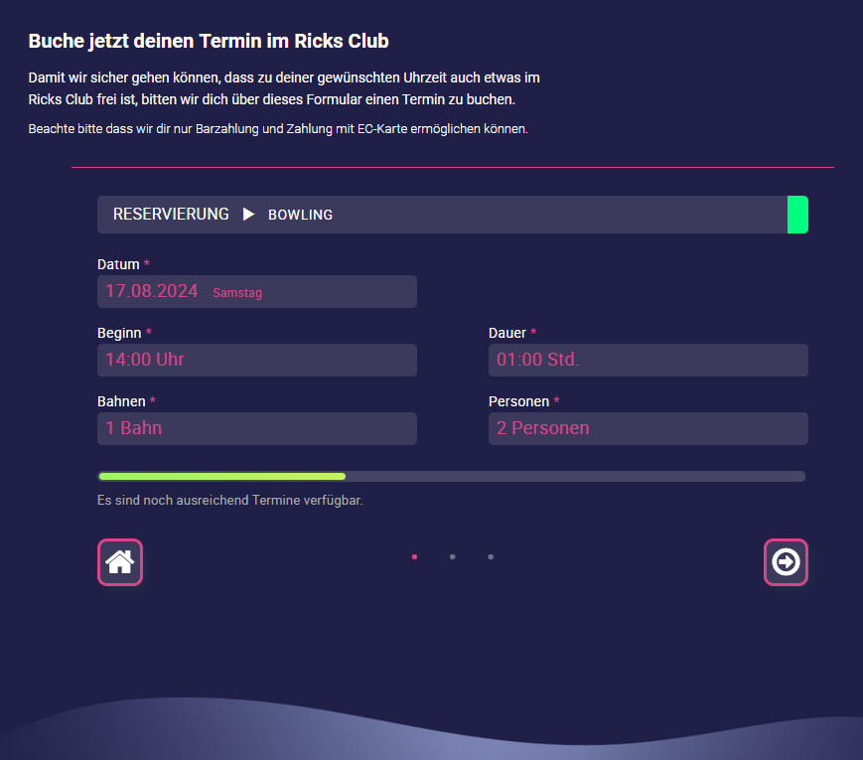Click the green availability progress bar

[222, 477]
